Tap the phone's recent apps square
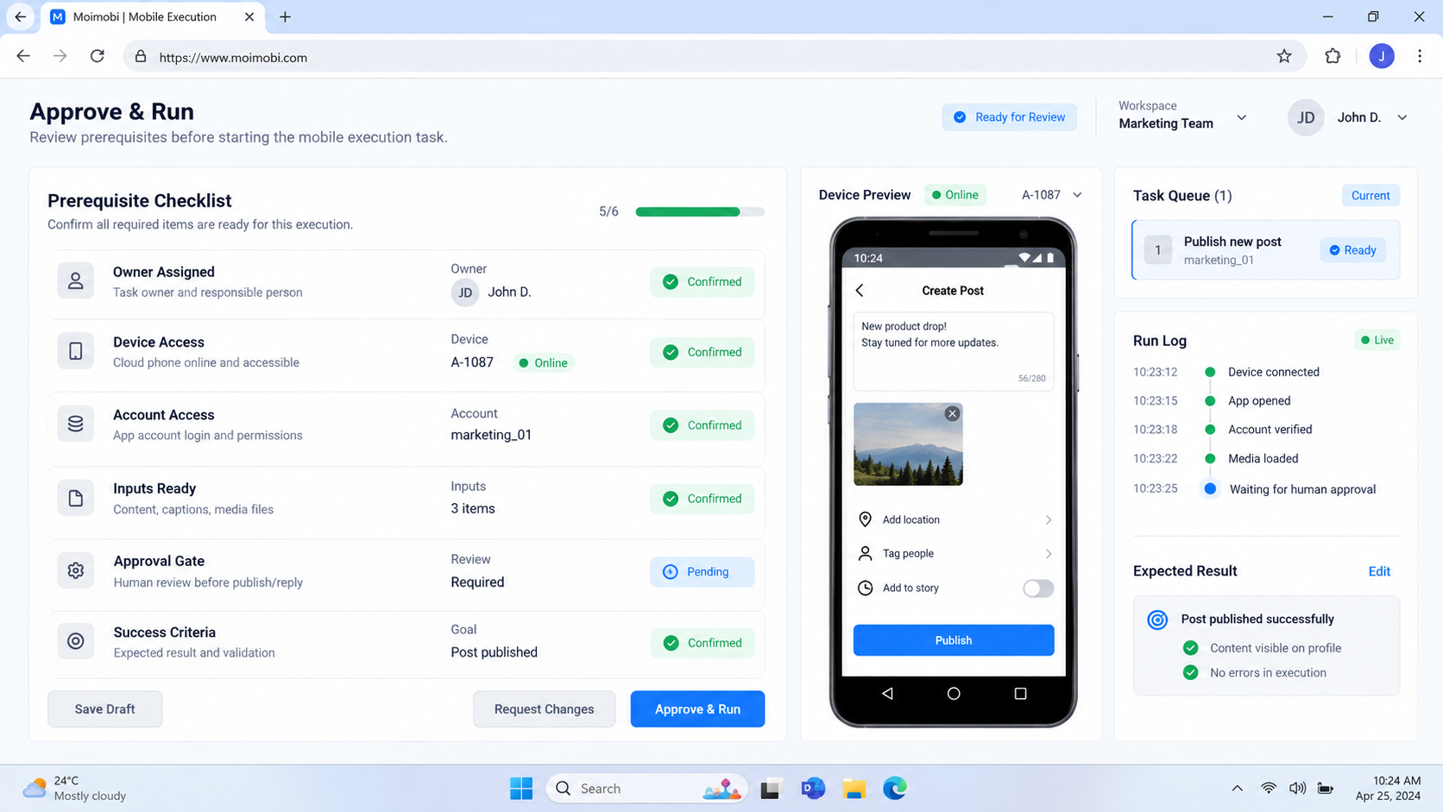1443x812 pixels. click(x=1020, y=693)
